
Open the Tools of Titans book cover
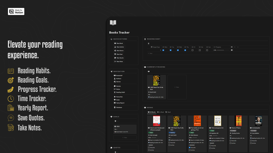(x=238, y=121)
